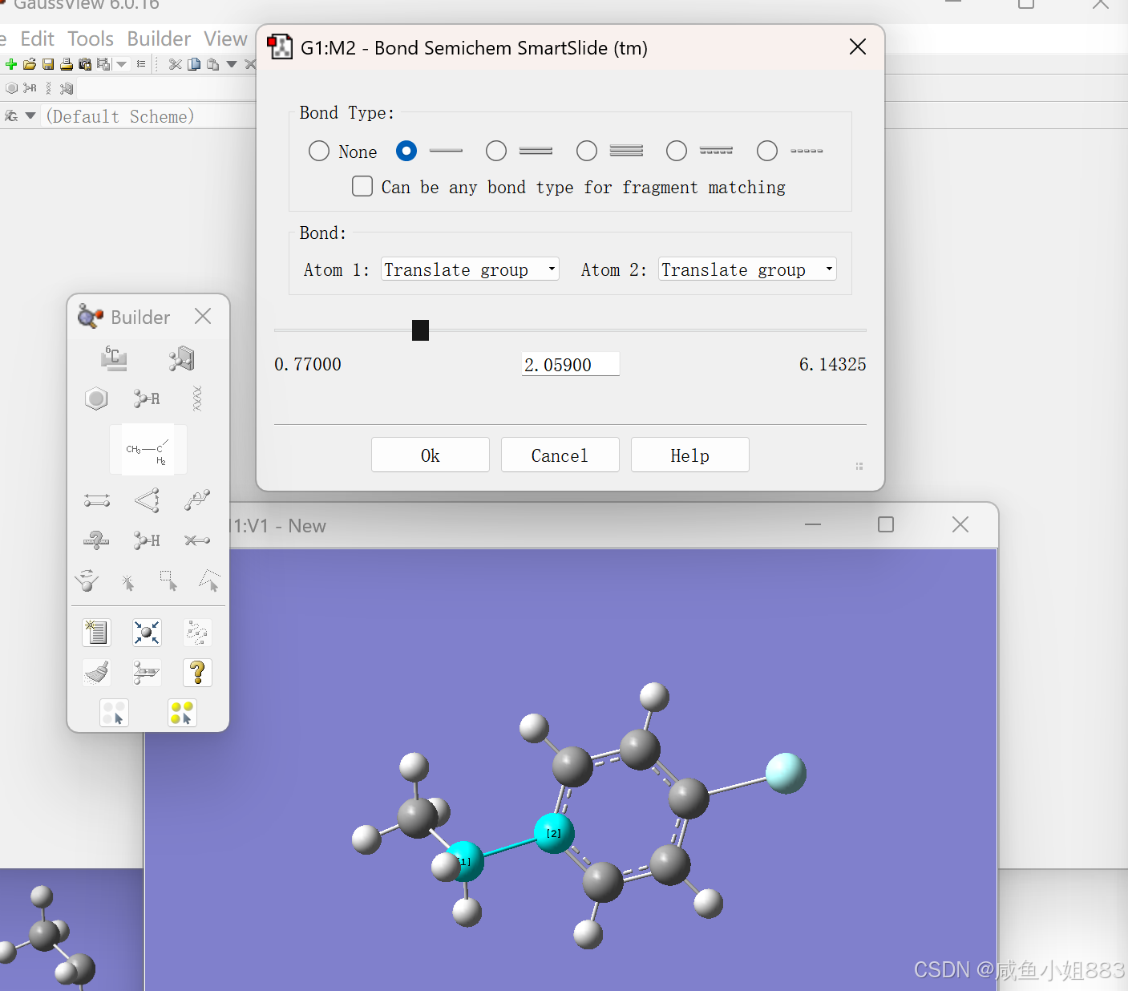The image size is (1128, 991).
Task: Confirm bond change with Ok button
Action: 431,455
